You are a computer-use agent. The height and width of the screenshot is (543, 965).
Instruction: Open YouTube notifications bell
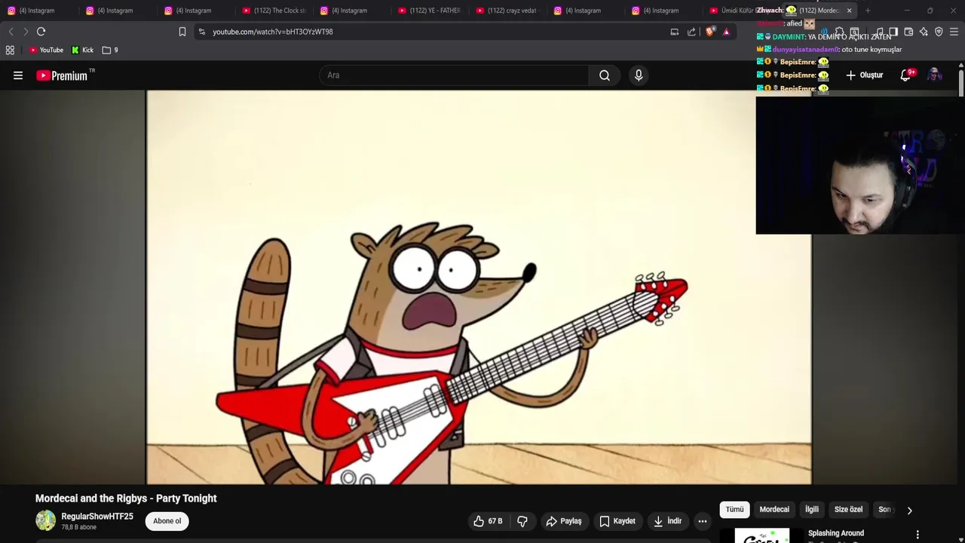pos(906,75)
